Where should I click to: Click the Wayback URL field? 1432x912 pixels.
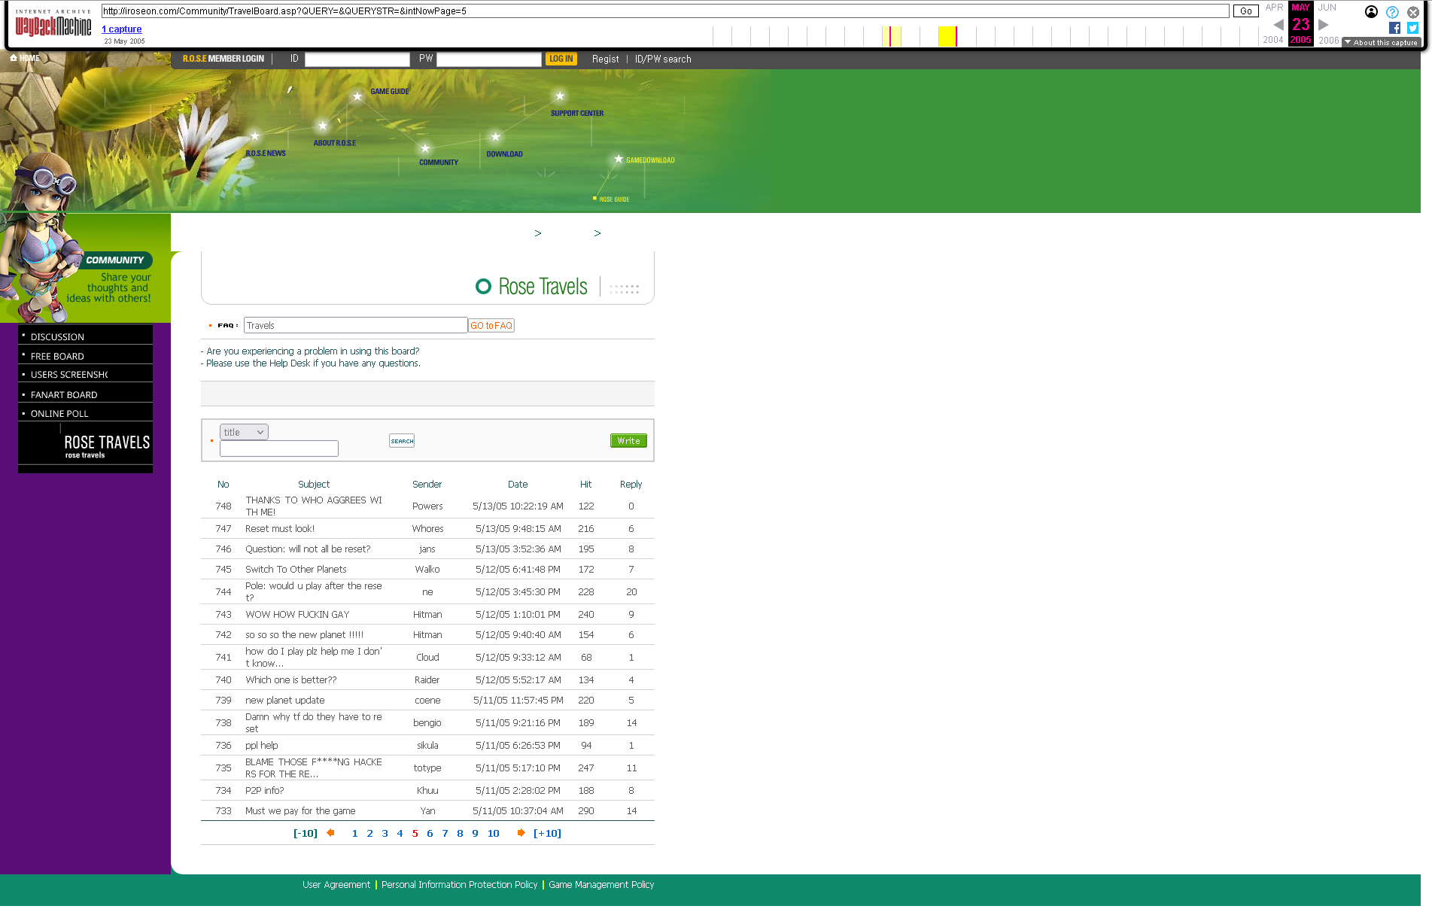[665, 11]
